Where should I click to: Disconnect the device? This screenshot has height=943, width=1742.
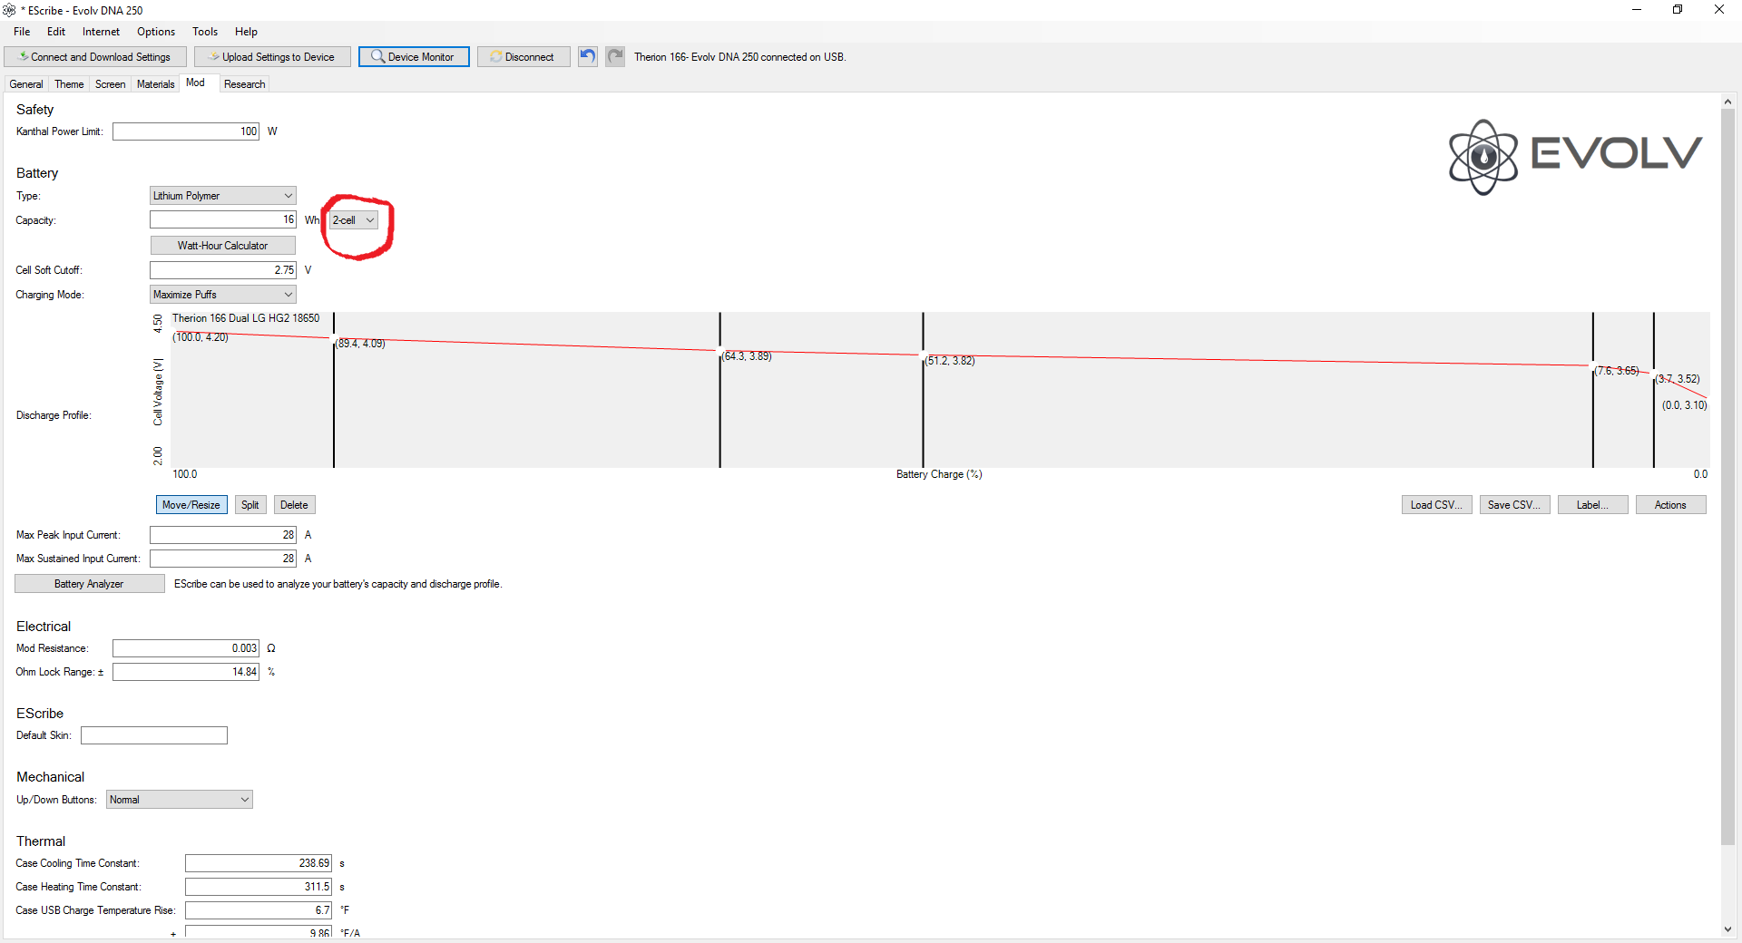click(524, 56)
